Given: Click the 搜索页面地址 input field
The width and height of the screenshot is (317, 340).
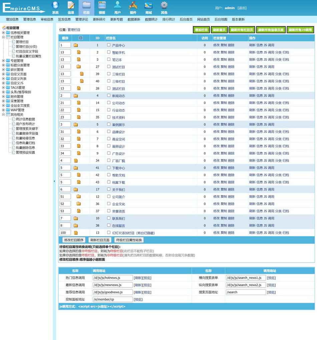Looking at the screenshot, I should 246,292.
